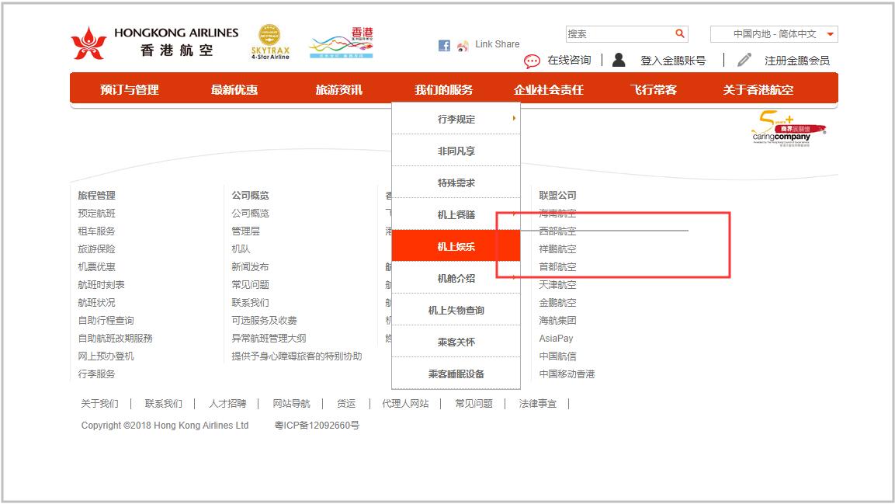Click the search magnifier icon
895x504 pixels.
tap(679, 33)
